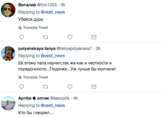Viewport: 161px width, 118px height.
Task: Open Артём оптик's profile avatar
Action: pyautogui.click(x=8, y=103)
